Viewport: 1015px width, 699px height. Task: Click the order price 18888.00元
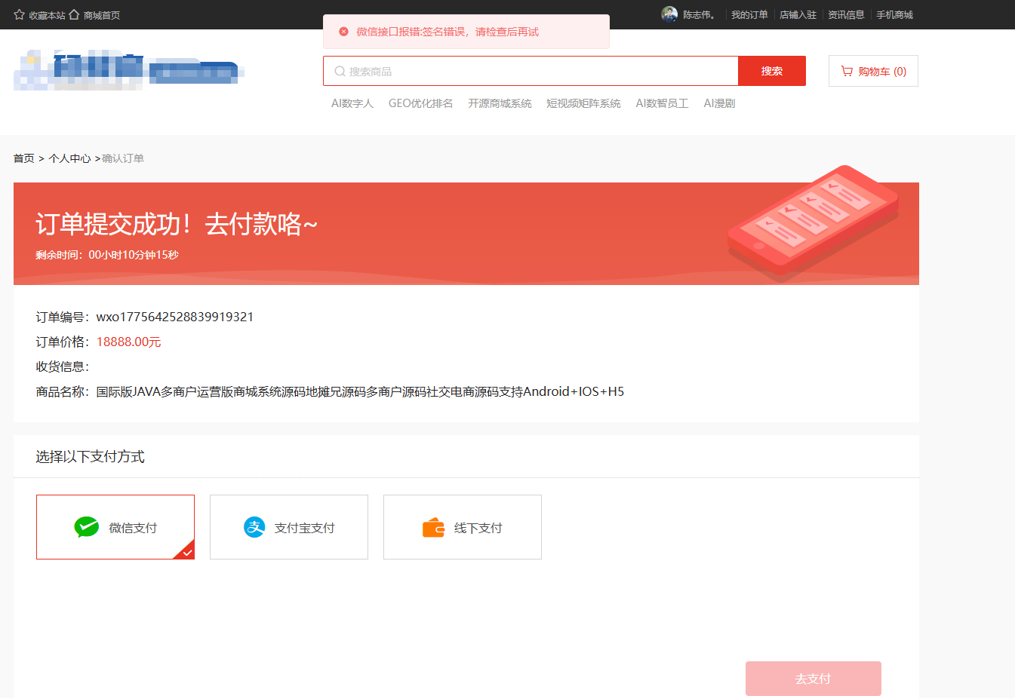[x=129, y=342]
